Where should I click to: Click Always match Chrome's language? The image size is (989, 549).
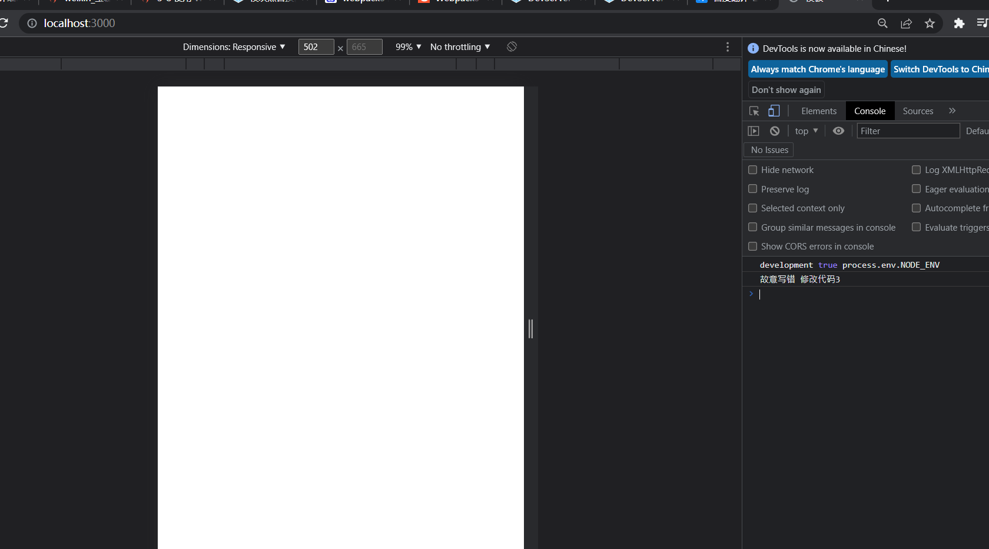click(818, 69)
